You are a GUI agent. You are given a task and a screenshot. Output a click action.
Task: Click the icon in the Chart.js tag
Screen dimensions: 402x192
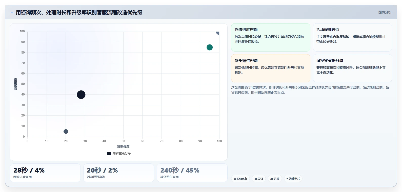(235, 179)
